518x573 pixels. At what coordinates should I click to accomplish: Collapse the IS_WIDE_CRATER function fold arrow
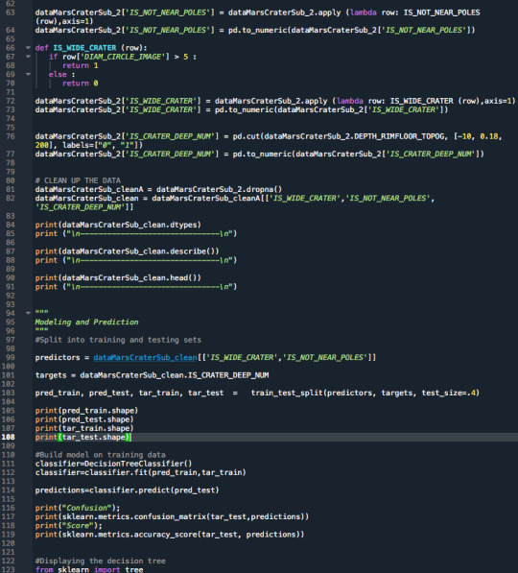coord(28,48)
